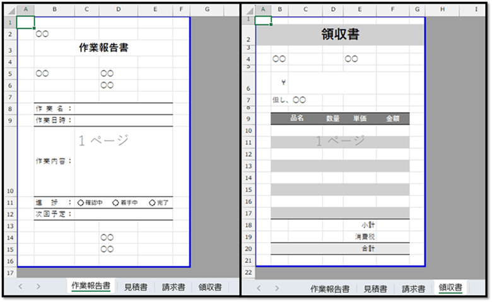
Task: Click the 領収書 title cell
Action: click(x=340, y=35)
